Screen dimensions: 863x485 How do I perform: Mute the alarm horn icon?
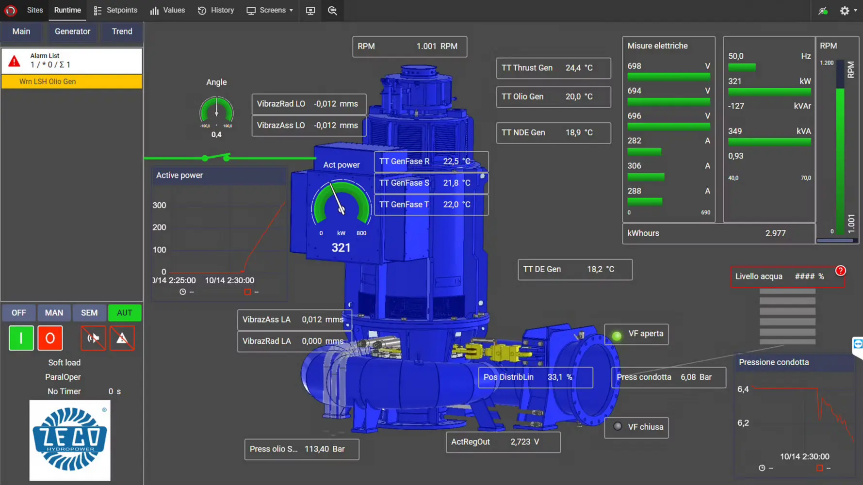(x=93, y=338)
